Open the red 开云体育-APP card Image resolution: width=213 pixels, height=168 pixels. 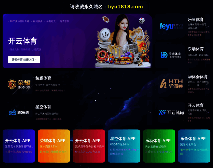pos(89,146)
